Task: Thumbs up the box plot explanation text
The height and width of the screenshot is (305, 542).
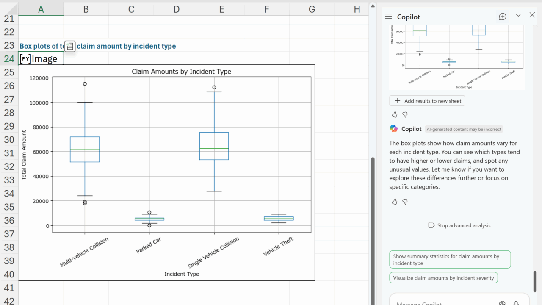Action: (395, 202)
